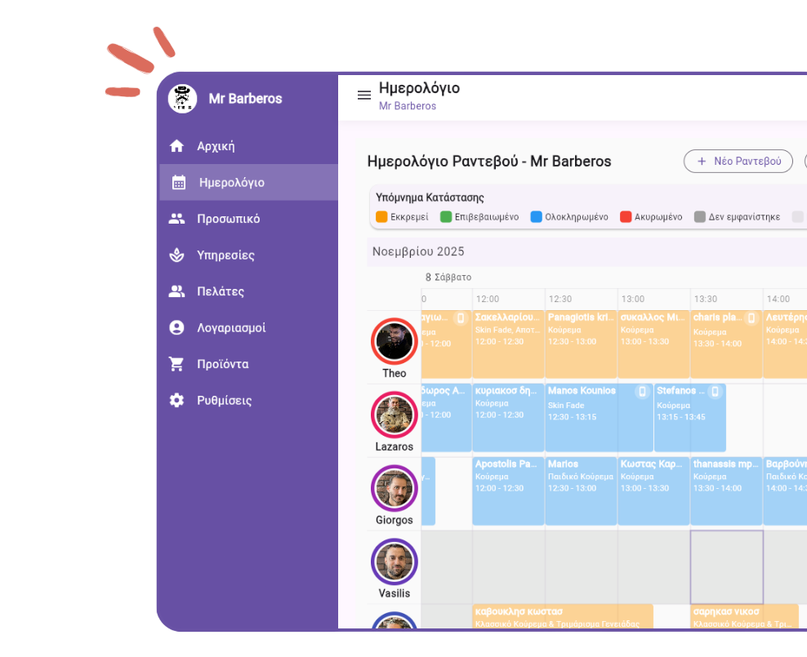Open the Πελάτες menu item

click(x=248, y=291)
